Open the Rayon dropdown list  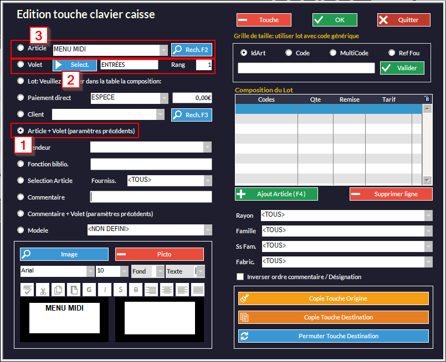click(428, 215)
